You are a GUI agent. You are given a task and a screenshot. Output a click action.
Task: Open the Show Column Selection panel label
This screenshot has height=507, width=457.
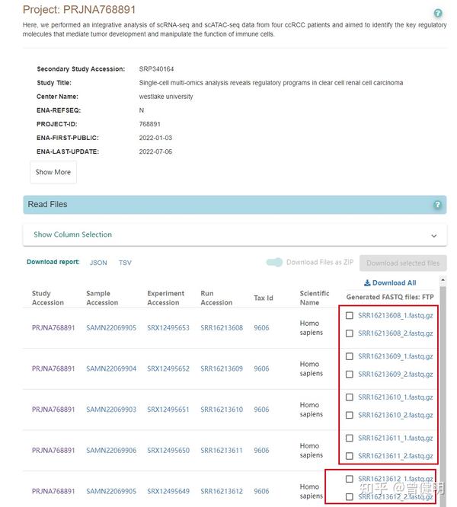(73, 234)
